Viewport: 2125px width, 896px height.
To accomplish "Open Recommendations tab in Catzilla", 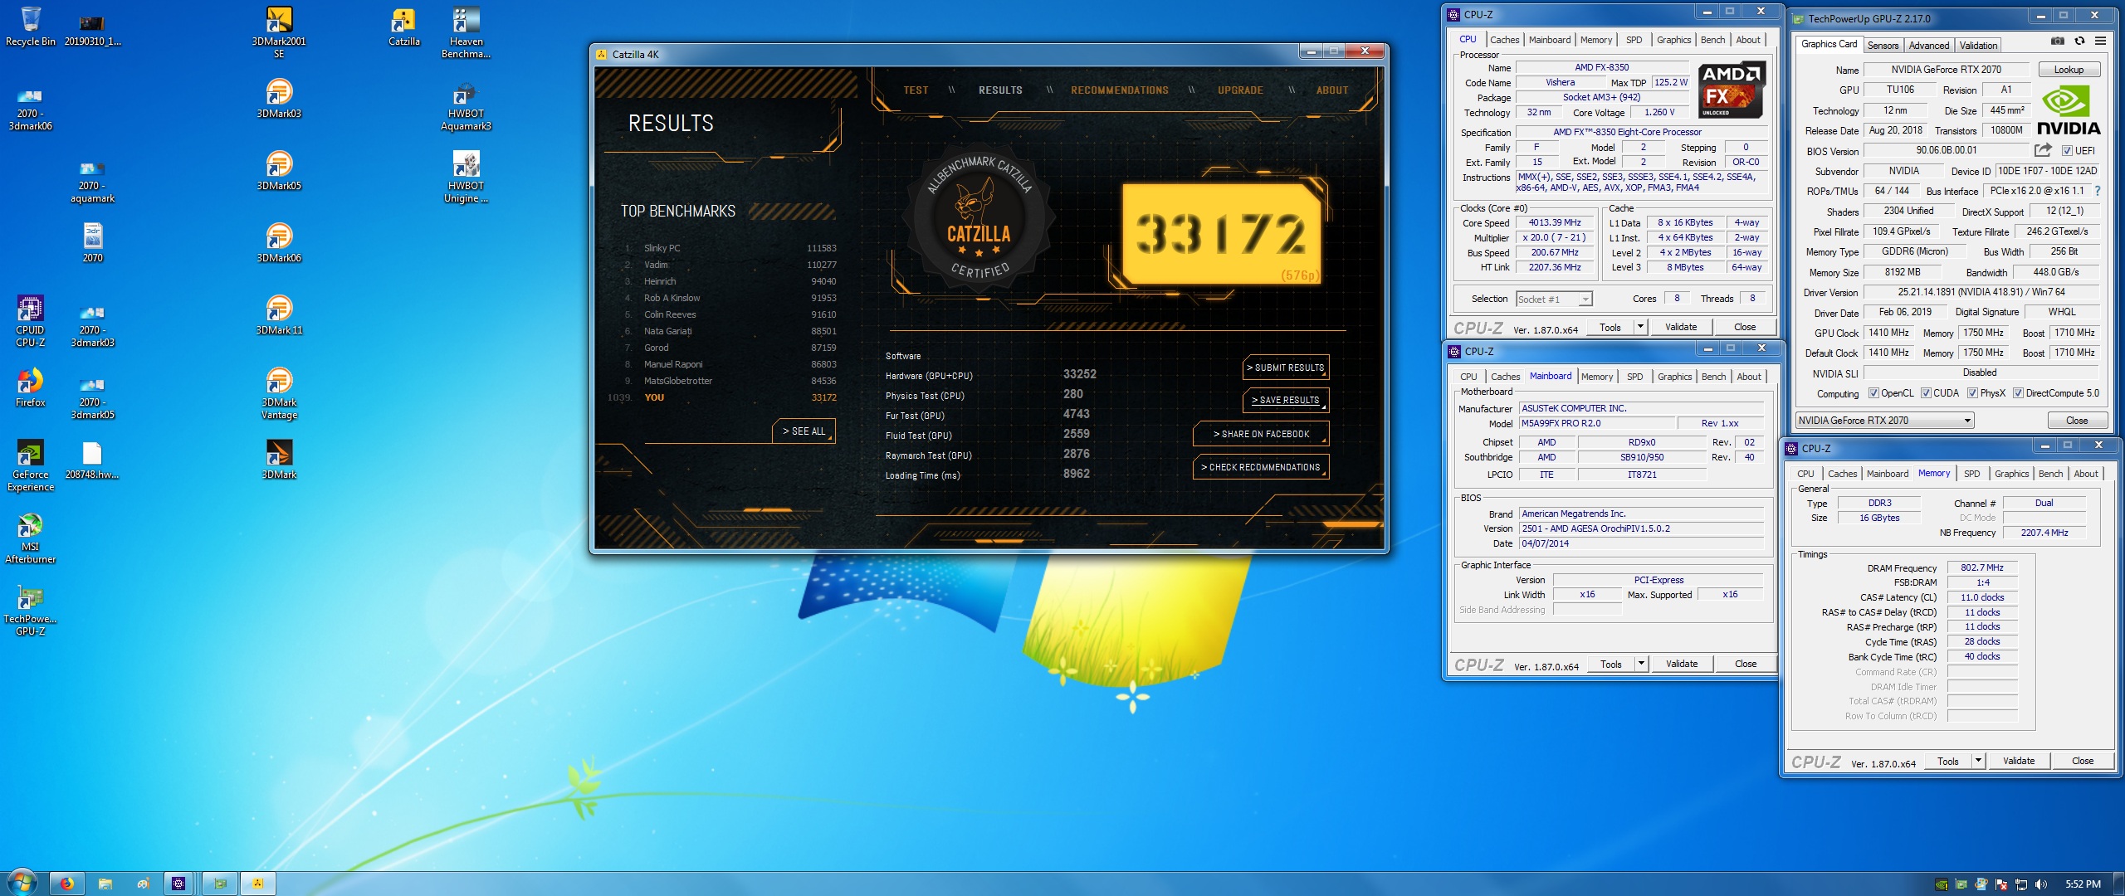I will point(1119,90).
